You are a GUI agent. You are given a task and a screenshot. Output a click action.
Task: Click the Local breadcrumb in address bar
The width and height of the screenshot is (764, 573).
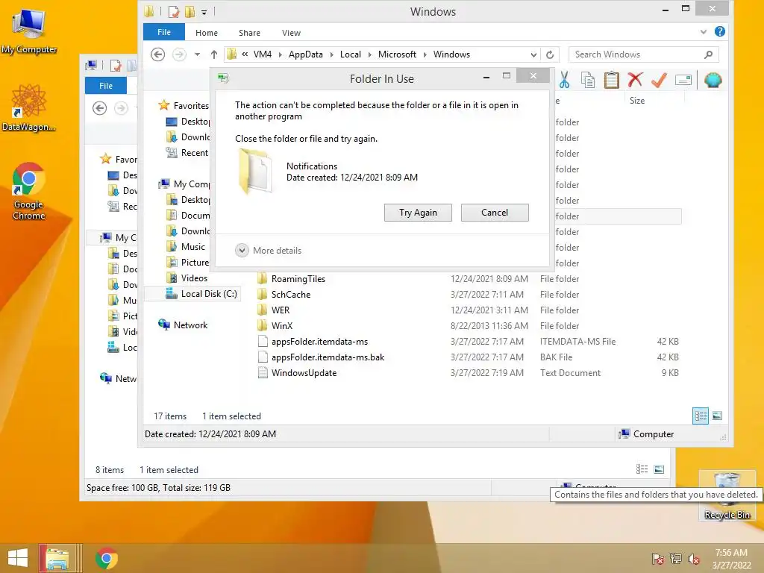point(351,54)
